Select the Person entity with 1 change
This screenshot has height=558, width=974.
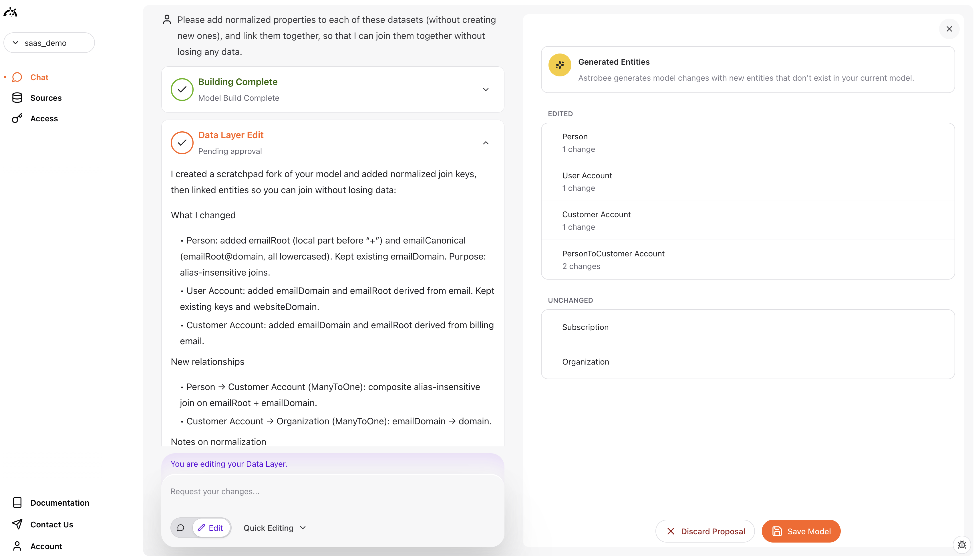coord(747,142)
